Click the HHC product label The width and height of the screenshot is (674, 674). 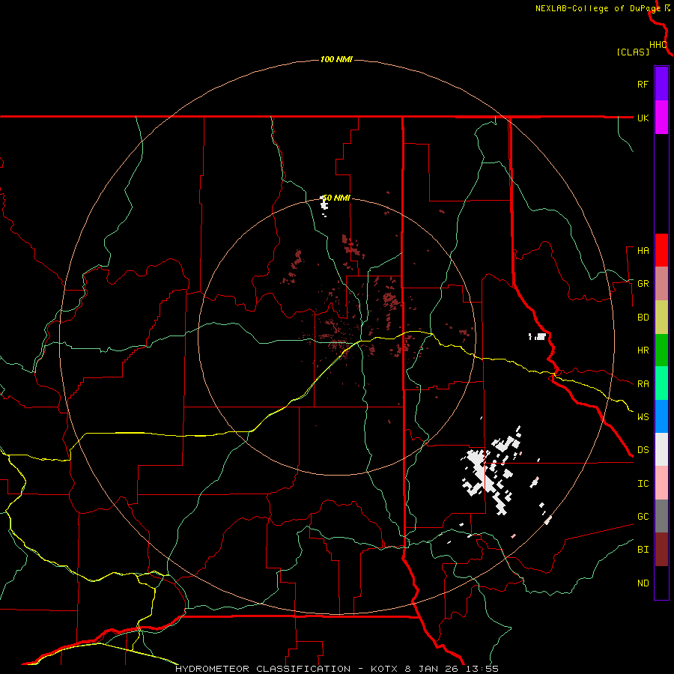(658, 45)
